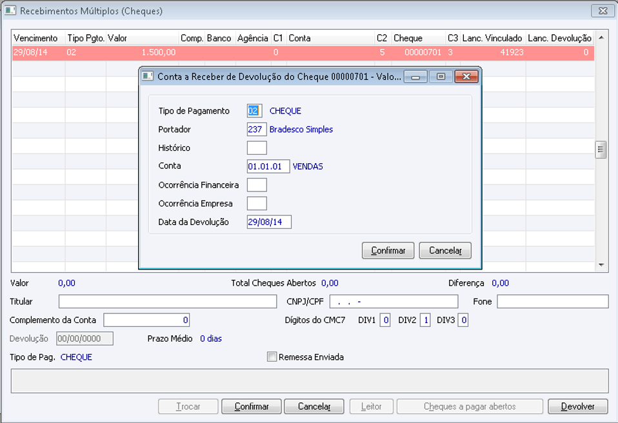The width and height of the screenshot is (618, 423).
Task: Close the Conta a Receber de Devolução dialog
Action: 466,76
